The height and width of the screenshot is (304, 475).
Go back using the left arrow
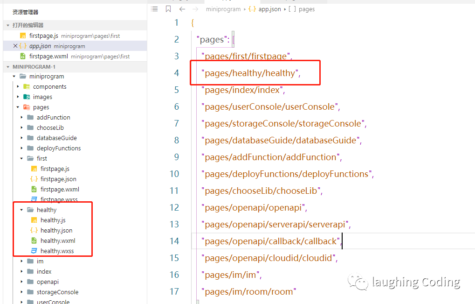tap(182, 9)
